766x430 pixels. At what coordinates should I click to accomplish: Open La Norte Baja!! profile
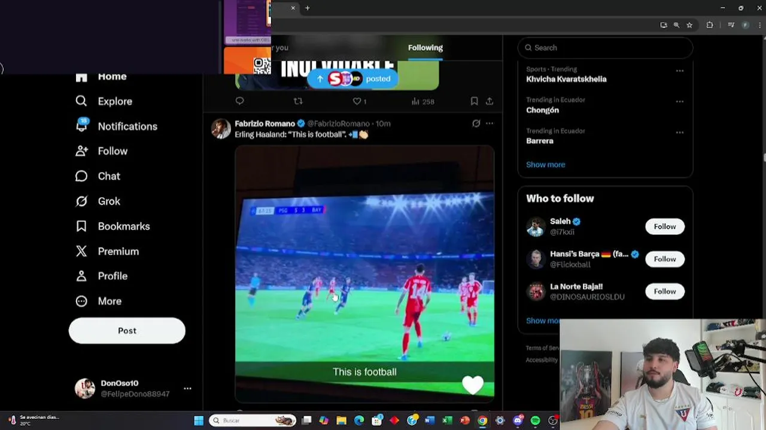click(x=576, y=287)
